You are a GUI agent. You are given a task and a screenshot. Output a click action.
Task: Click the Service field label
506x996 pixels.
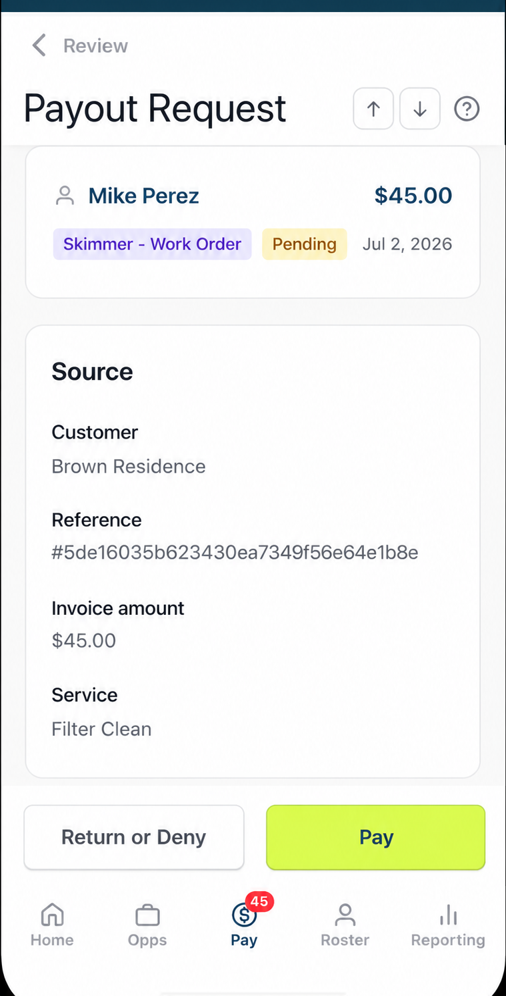click(x=85, y=695)
